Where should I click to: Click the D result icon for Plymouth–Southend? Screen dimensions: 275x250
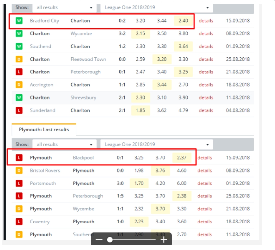pyautogui.click(x=19, y=234)
